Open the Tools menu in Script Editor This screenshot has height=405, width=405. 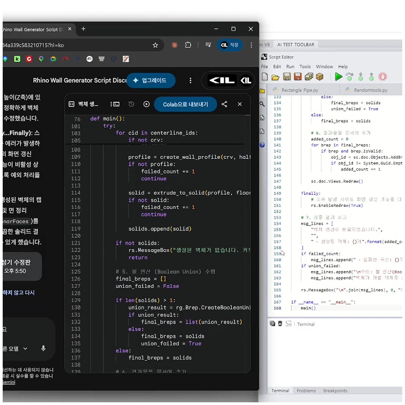click(305, 66)
